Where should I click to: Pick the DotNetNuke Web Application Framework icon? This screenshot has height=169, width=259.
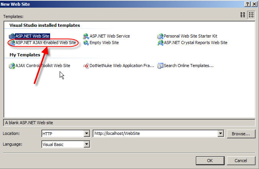click(86, 66)
